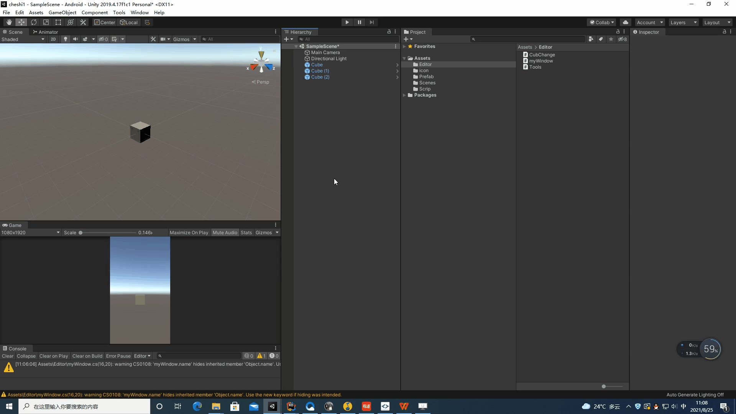The width and height of the screenshot is (736, 414).
Task: Click the Project search field
Action: click(x=528, y=39)
